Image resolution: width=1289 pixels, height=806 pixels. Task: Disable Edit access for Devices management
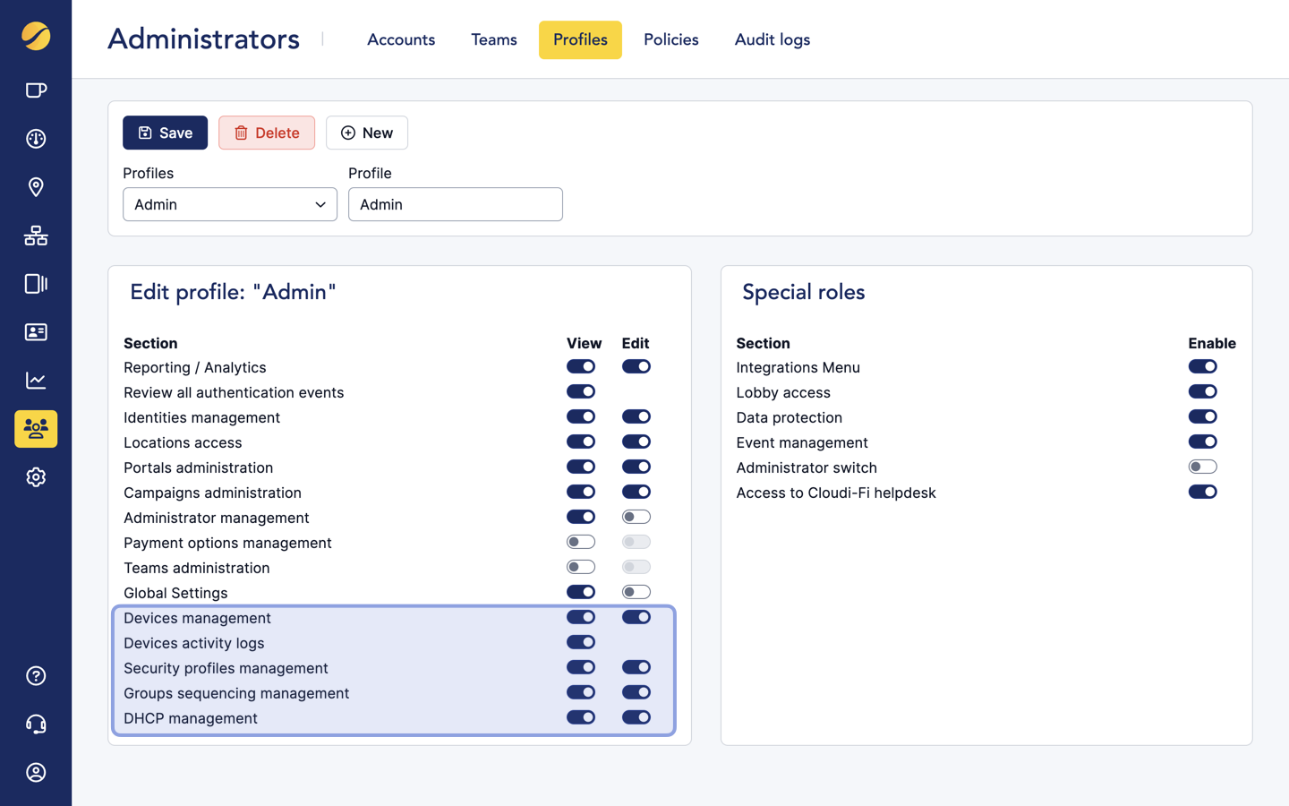pos(636,616)
